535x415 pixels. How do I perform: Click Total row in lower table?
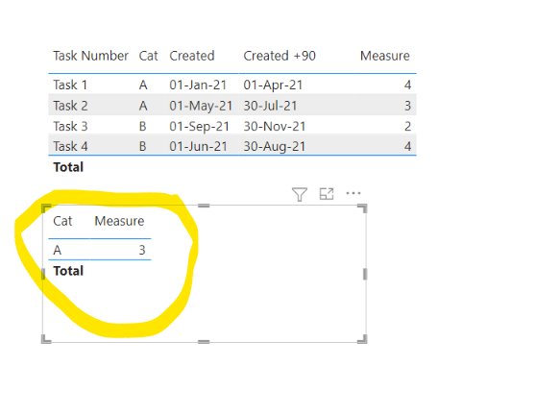click(x=68, y=271)
